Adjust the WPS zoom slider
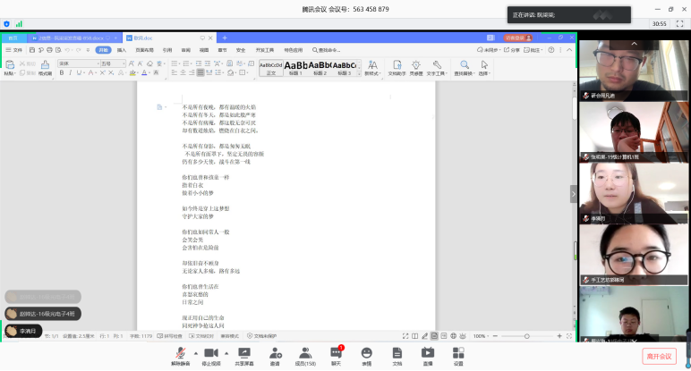Viewport: 691px width, 371px height. pos(525,335)
